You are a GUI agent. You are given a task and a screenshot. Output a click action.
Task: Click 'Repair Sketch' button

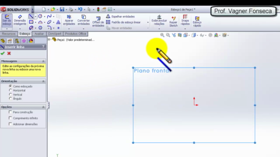pyautogui.click(x=173, y=21)
